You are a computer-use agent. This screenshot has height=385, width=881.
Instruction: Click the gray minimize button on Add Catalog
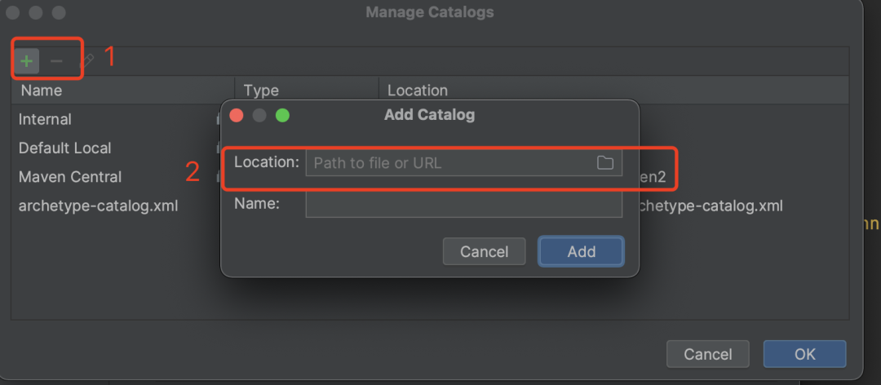pos(259,115)
